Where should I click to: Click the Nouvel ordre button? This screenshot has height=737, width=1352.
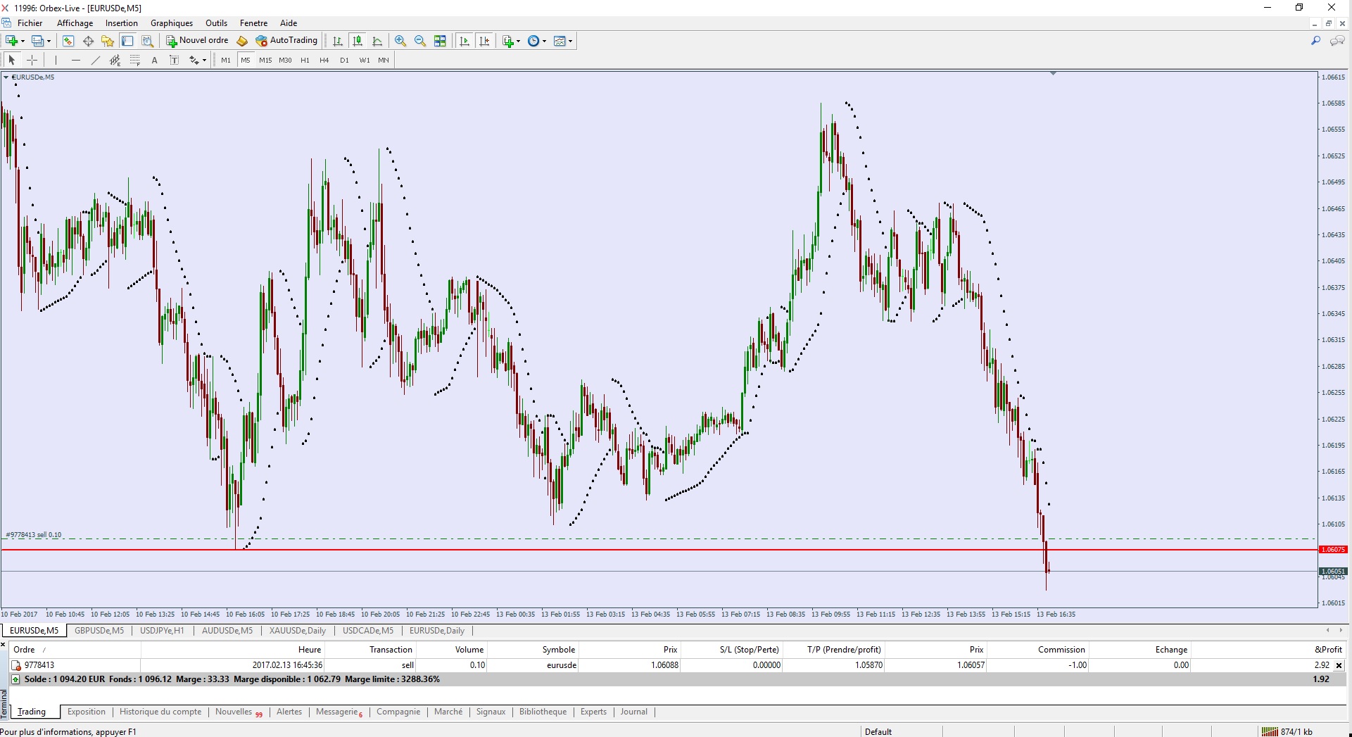[x=197, y=41]
